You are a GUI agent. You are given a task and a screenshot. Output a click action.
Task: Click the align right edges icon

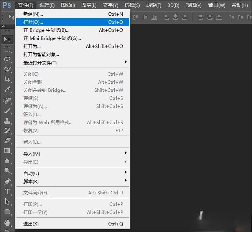click(184, 17)
